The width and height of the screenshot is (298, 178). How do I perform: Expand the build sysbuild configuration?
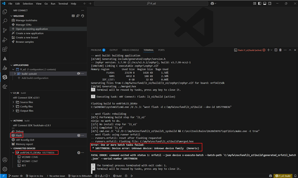[x=15, y=74]
